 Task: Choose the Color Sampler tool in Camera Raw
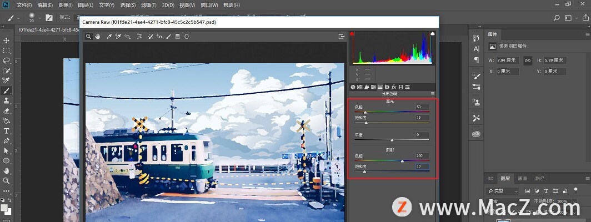coord(118,37)
